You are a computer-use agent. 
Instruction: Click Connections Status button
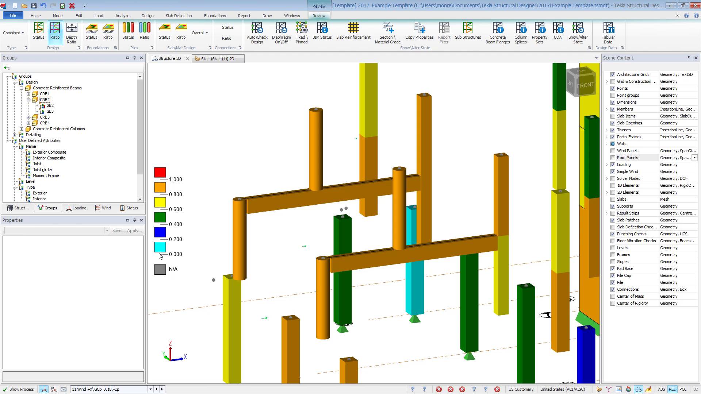[x=227, y=27]
